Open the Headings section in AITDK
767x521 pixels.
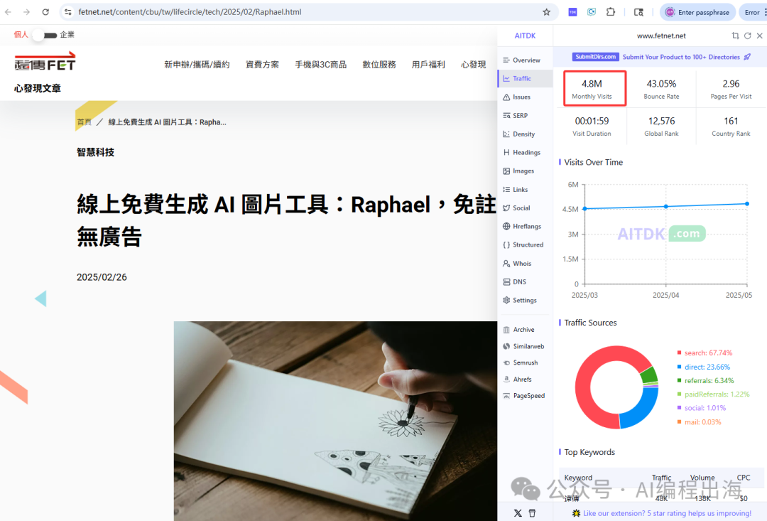(x=525, y=152)
